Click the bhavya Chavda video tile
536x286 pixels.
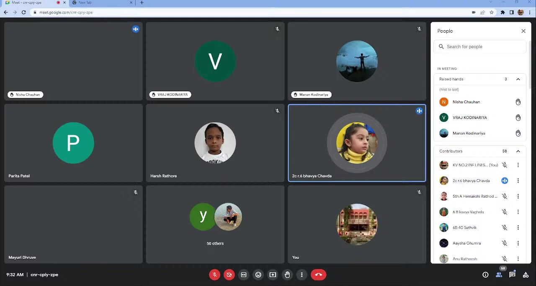[x=357, y=143]
